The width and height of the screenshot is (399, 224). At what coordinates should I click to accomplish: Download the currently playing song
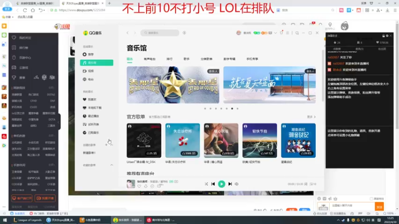pos(146,186)
